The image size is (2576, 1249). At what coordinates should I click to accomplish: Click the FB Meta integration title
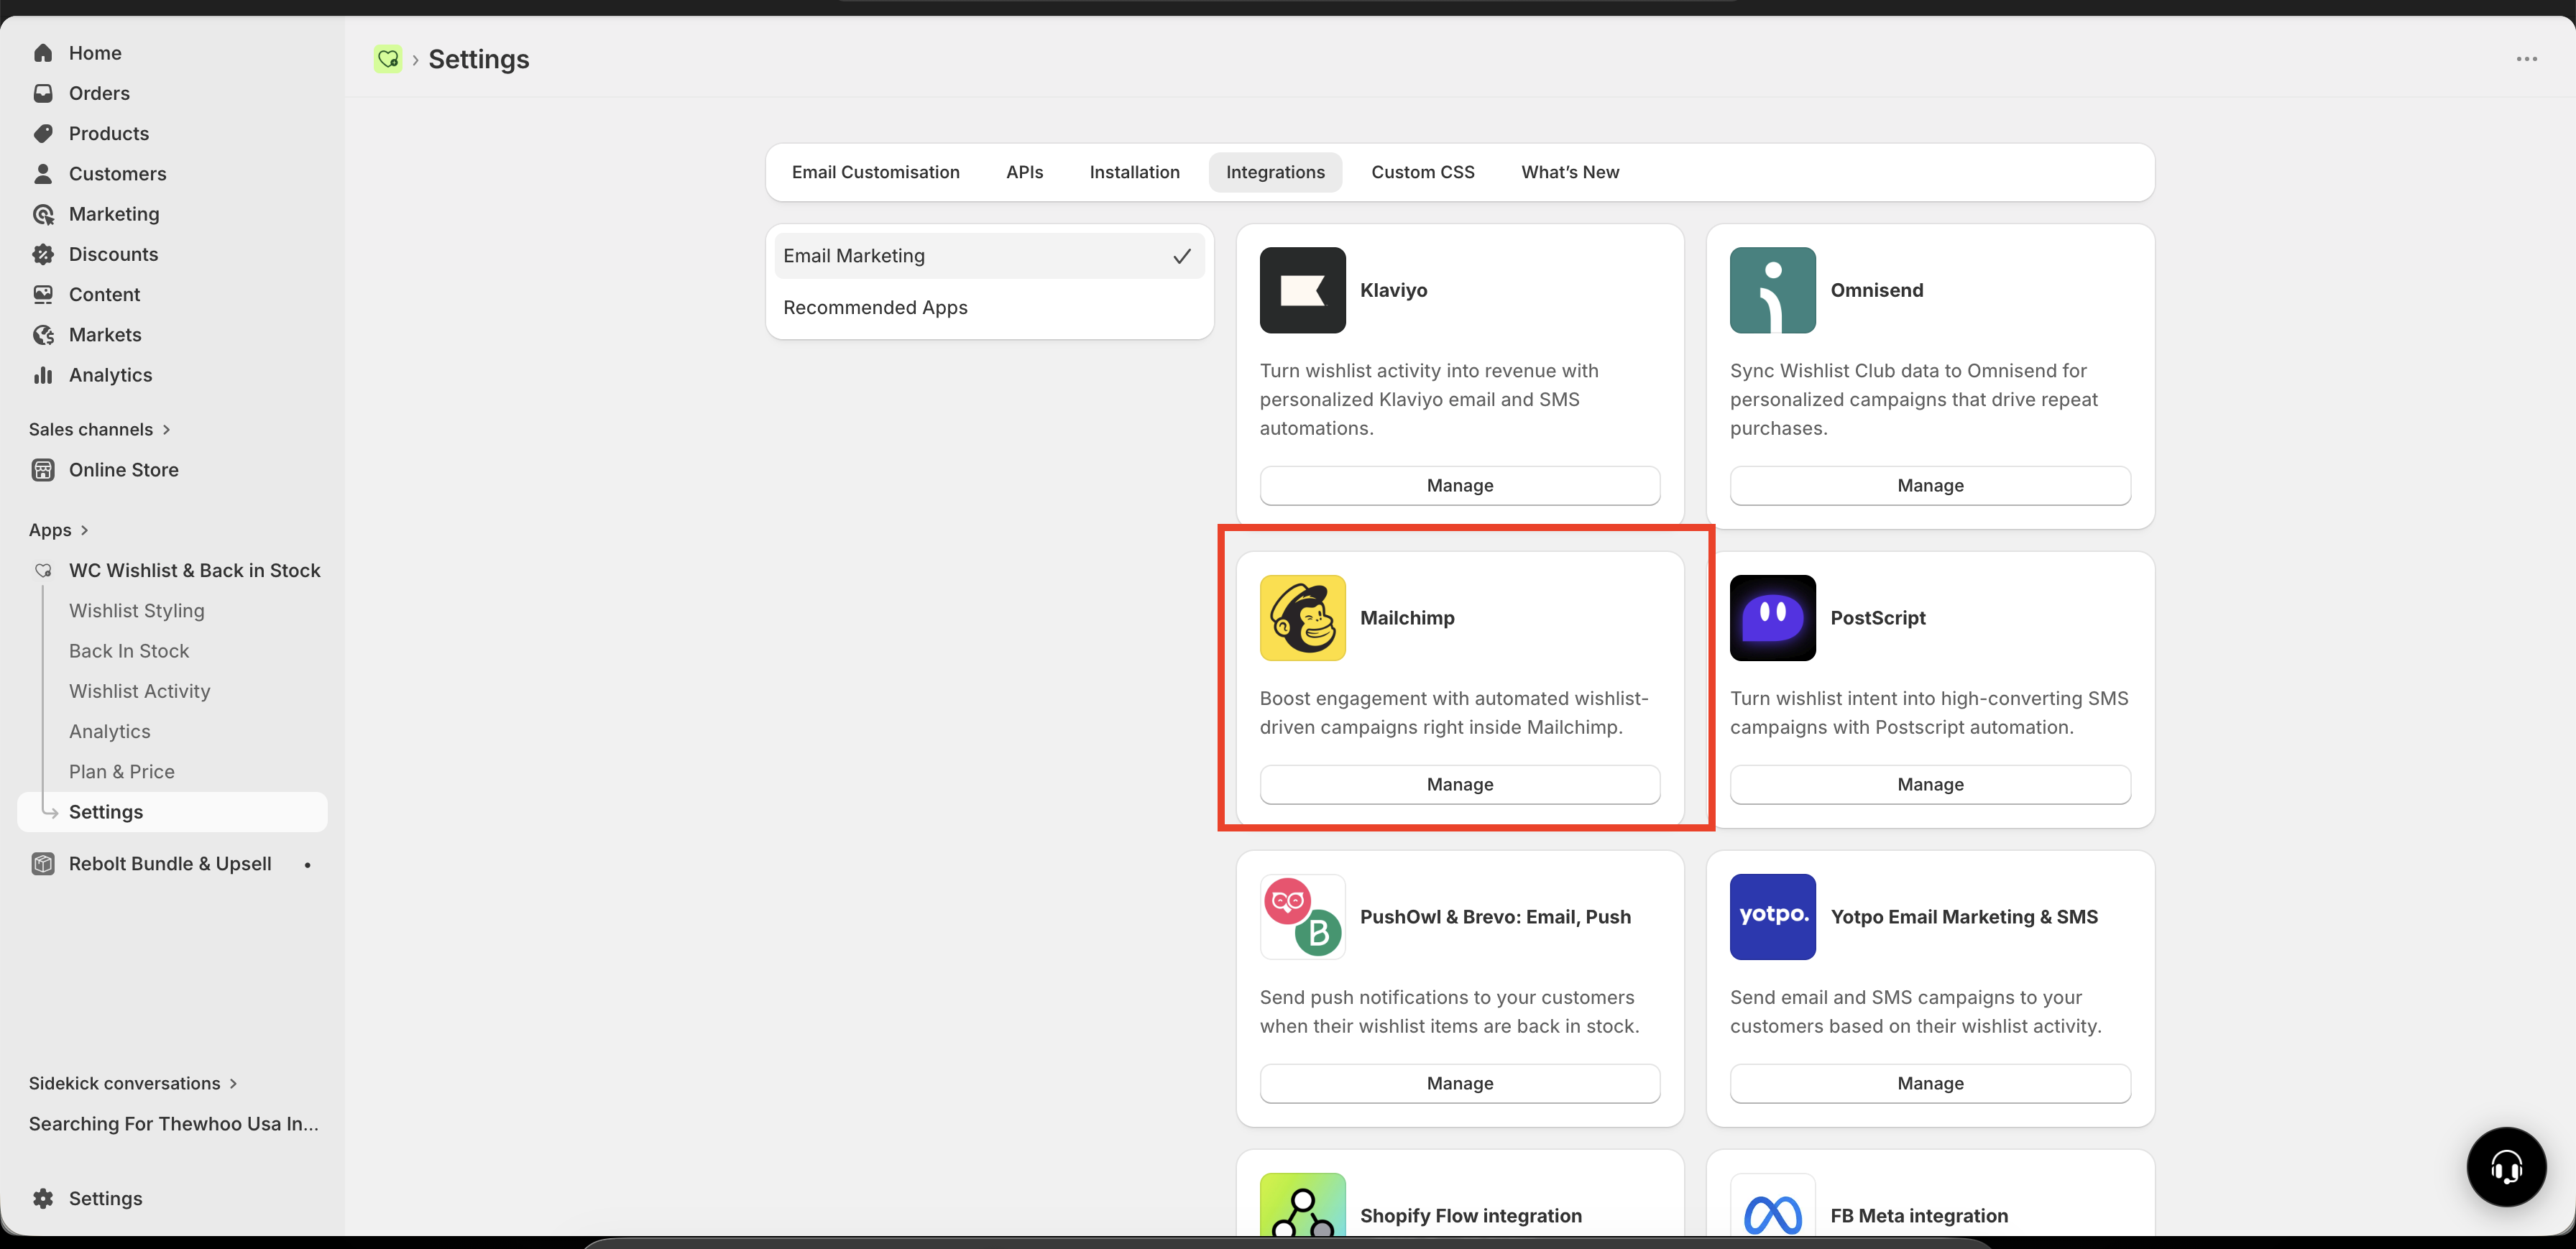(x=1918, y=1216)
